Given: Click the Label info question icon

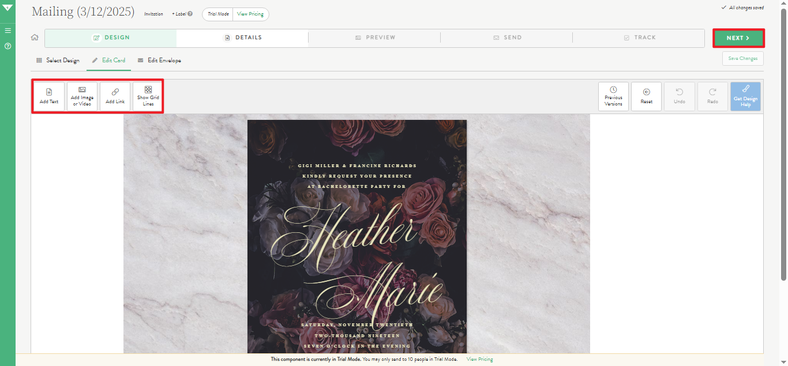Looking at the screenshot, I should click(190, 14).
